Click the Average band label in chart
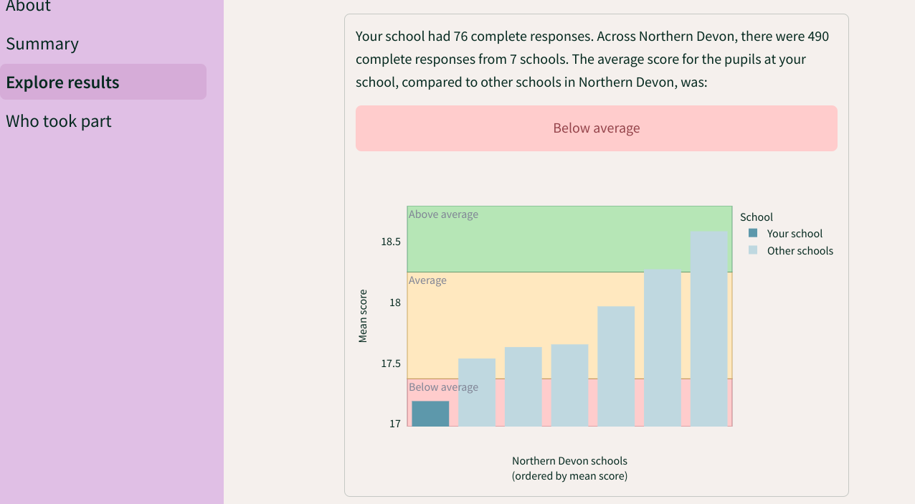 (x=427, y=280)
